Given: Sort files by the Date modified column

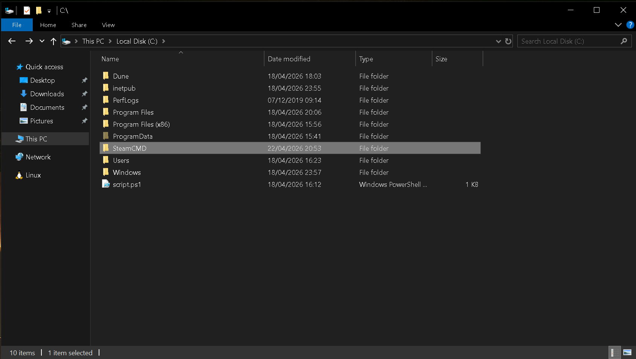Looking at the screenshot, I should point(289,59).
